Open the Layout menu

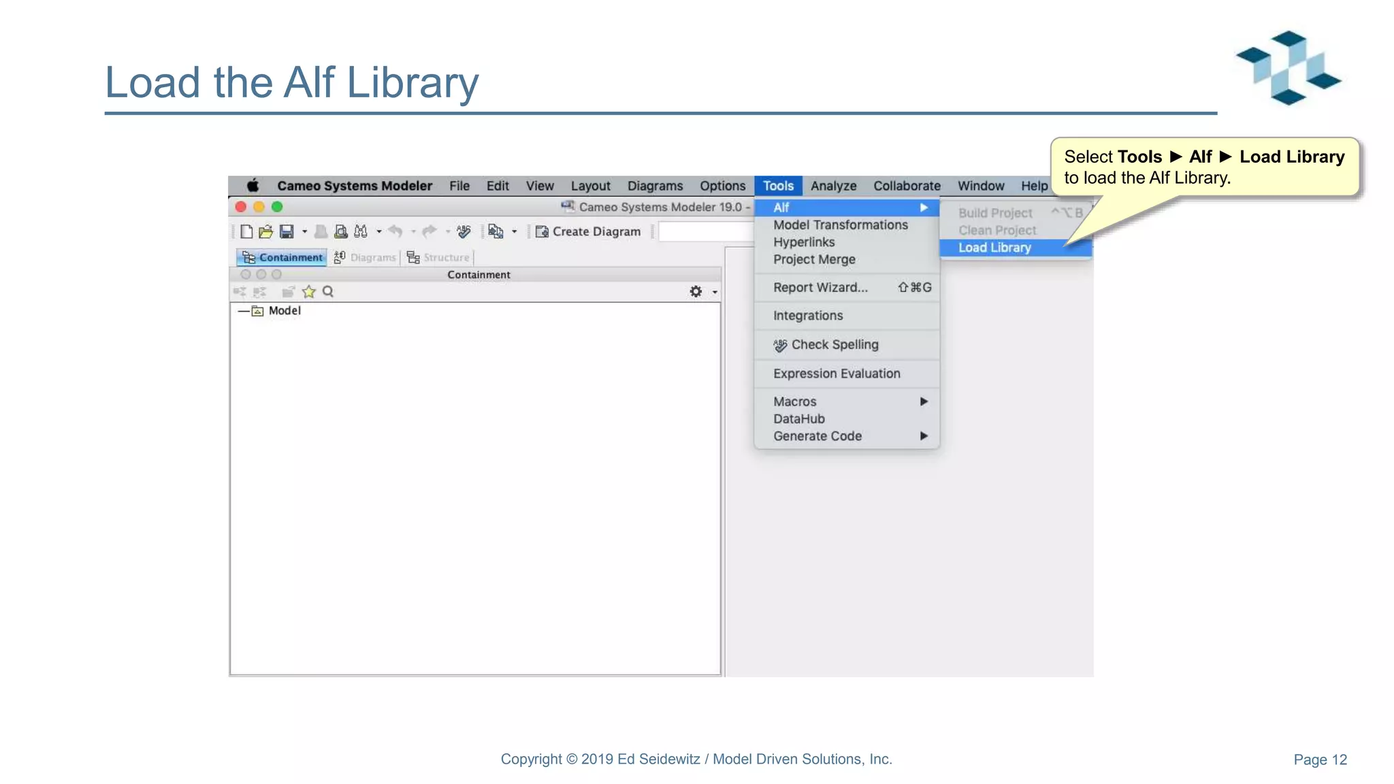(590, 186)
